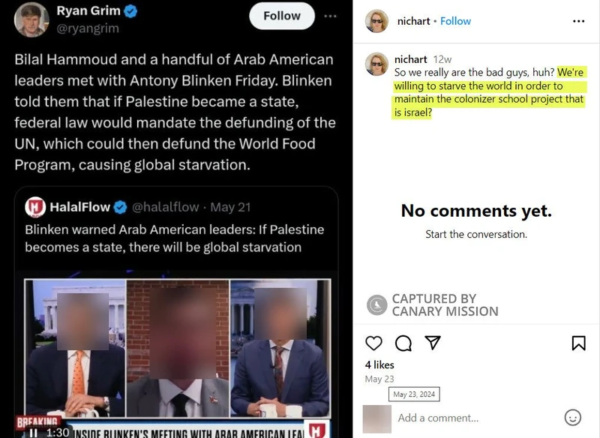The image size is (600, 438).
Task: Open the @halalflow handle
Action: pyautogui.click(x=165, y=207)
